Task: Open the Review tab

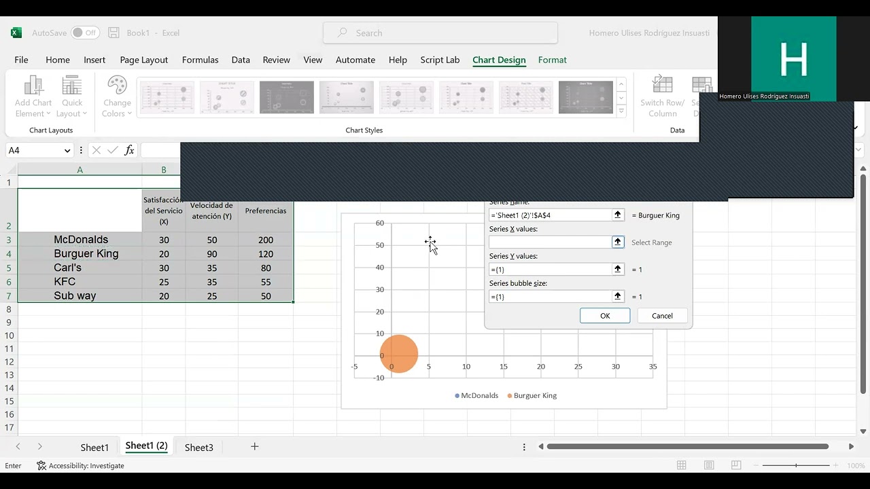Action: click(x=277, y=60)
